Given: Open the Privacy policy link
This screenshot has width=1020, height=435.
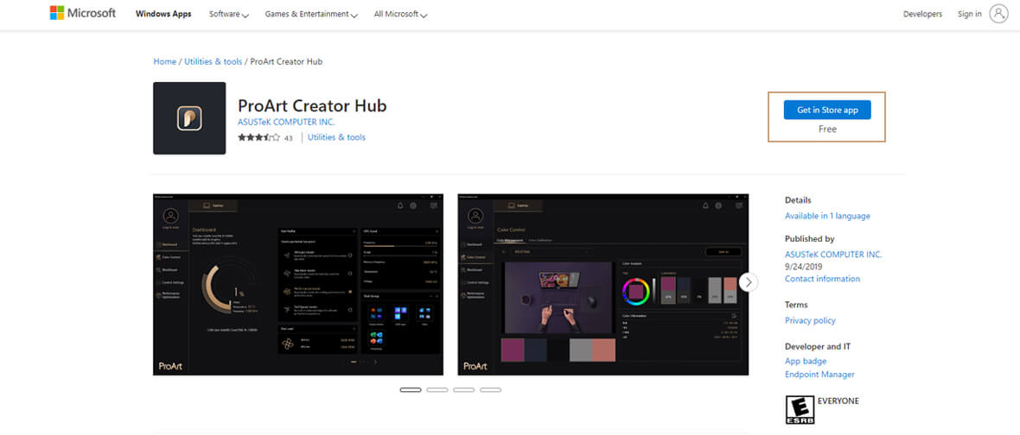Looking at the screenshot, I should 811,321.
